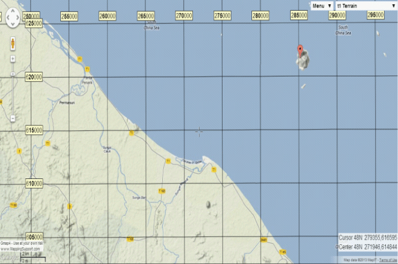Open the Menu dropdown
The width and height of the screenshot is (398, 264).
321,5
